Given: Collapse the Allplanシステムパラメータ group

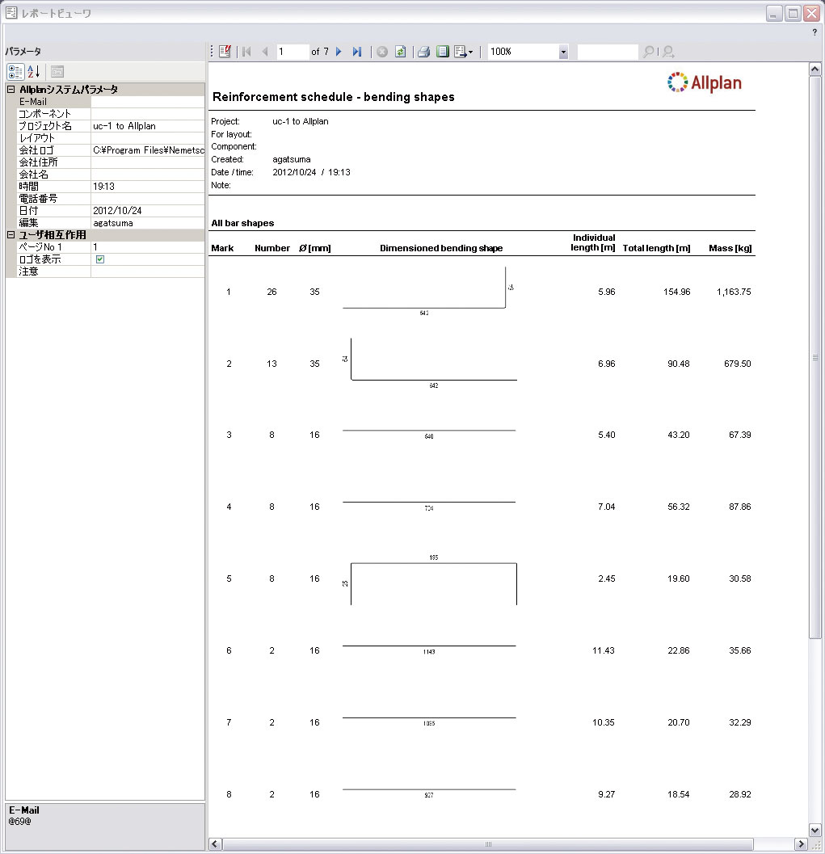Looking at the screenshot, I should (11, 90).
